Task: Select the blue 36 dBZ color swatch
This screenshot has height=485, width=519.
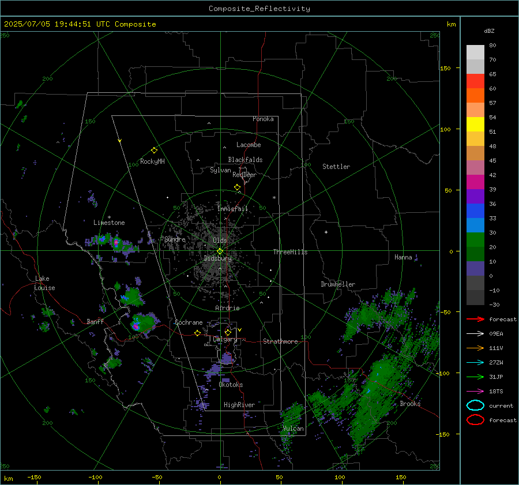Action: tap(475, 210)
